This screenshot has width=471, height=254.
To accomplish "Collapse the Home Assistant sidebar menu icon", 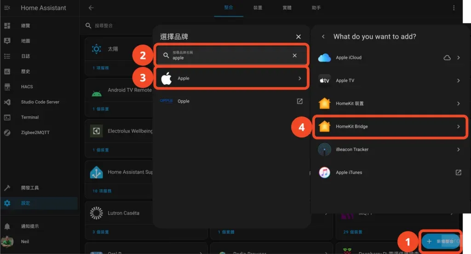I will tap(7, 8).
